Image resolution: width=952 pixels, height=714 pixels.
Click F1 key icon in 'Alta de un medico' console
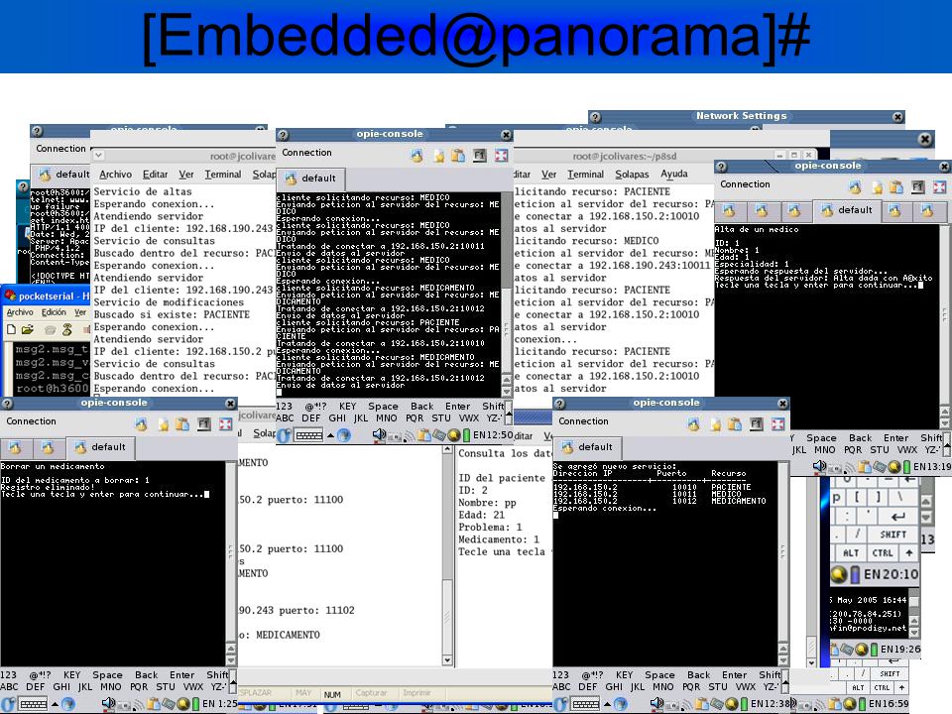918,187
